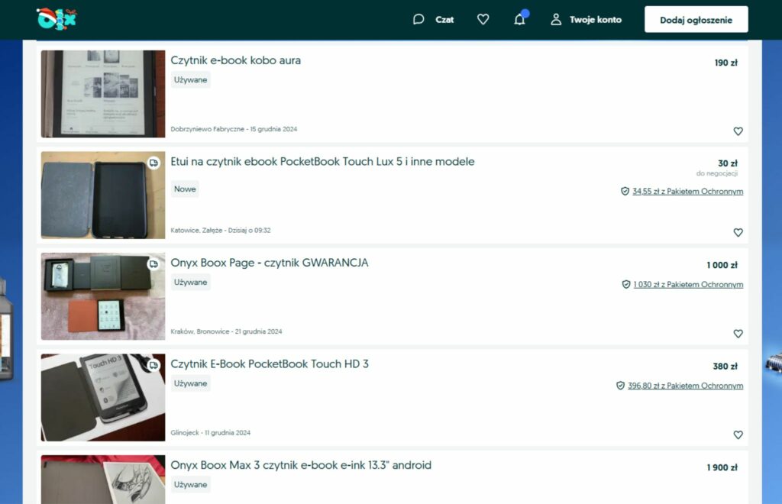This screenshot has width=782, height=504.
Task: Click Kraków, Bronowice - 21 grudnia 2024 text
Action: (x=226, y=331)
